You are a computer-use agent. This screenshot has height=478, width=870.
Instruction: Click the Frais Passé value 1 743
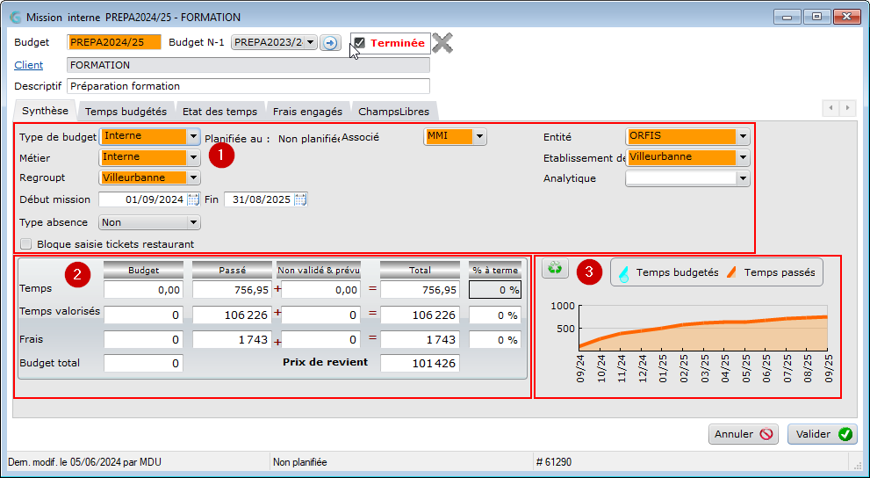point(232,339)
